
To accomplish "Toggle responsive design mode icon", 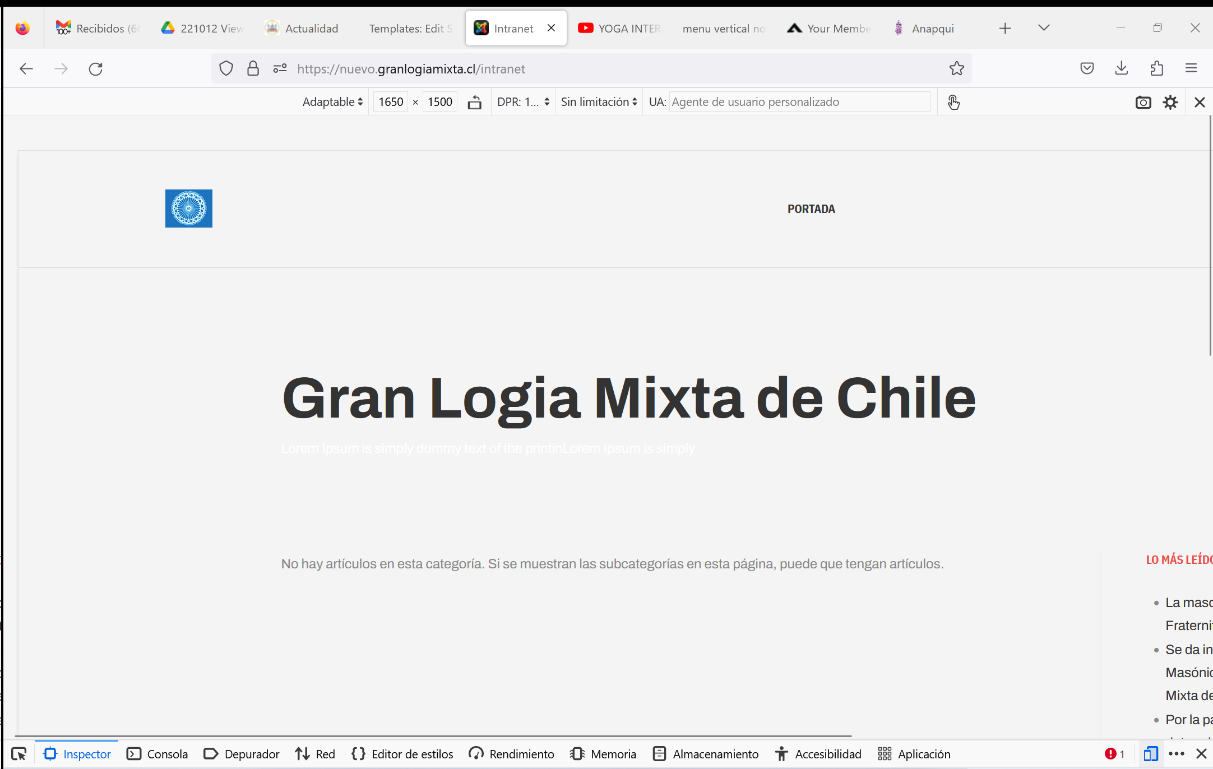I will (1151, 754).
